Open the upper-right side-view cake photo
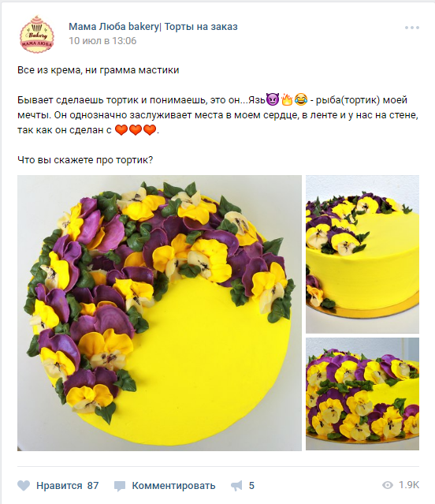435x504 pixels. tap(362, 254)
